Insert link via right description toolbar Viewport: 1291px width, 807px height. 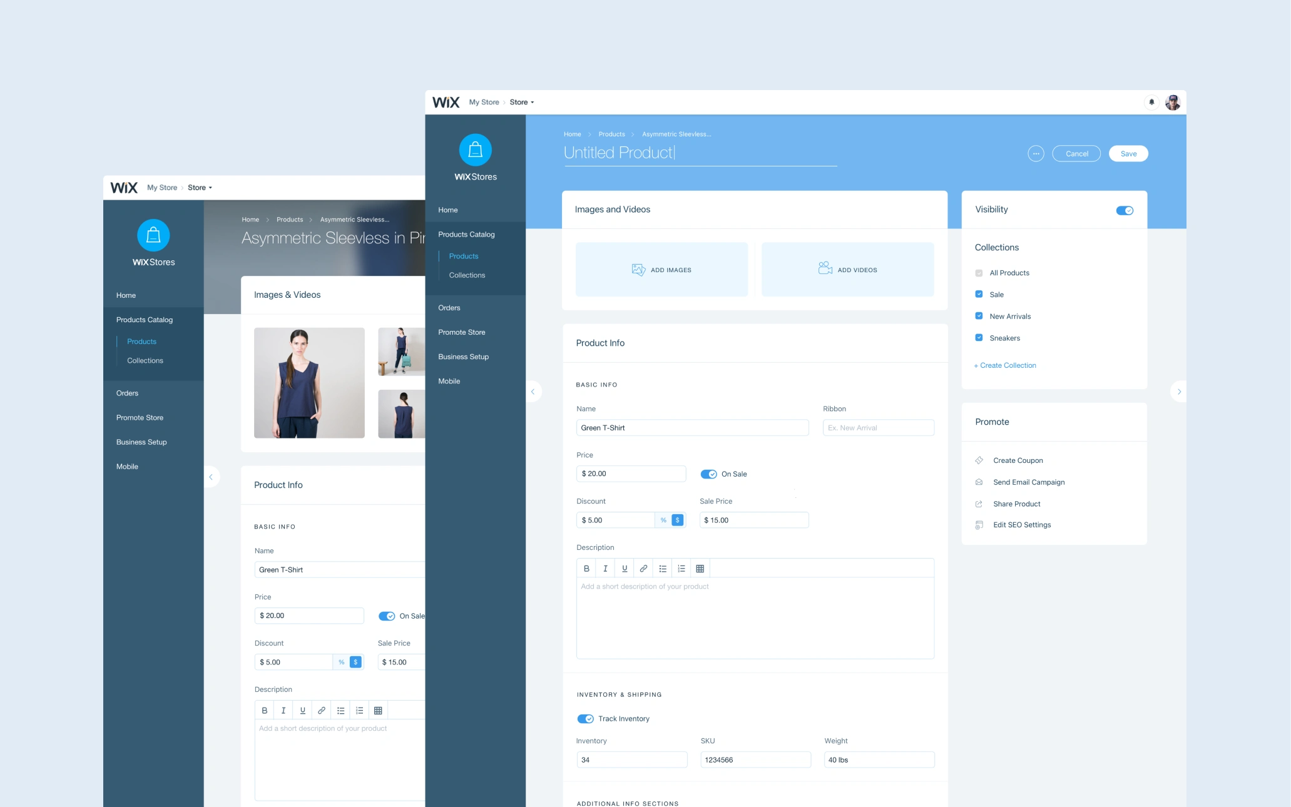coord(643,569)
